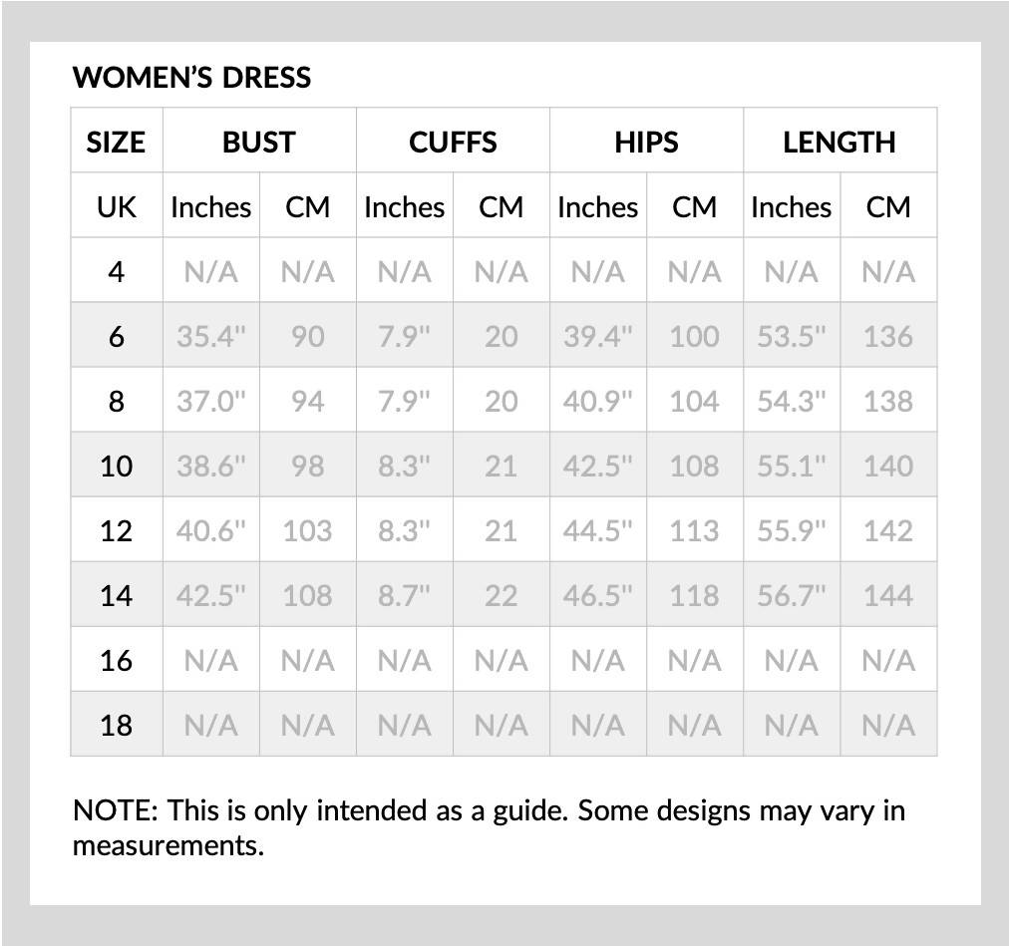The width and height of the screenshot is (1009, 946).
Task: Click the UK subheader cell
Action: (116, 207)
